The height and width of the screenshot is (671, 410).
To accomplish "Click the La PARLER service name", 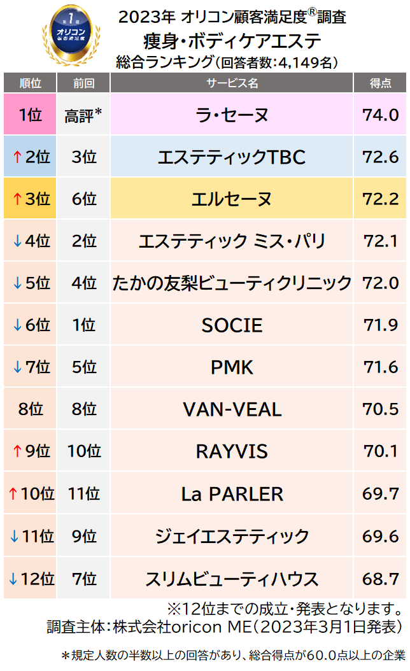I will click(232, 493).
